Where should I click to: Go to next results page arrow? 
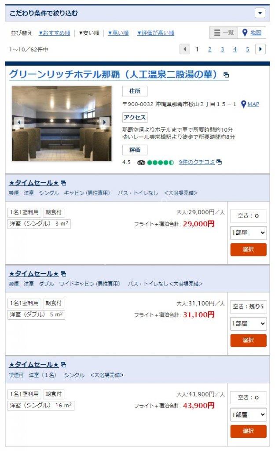pyautogui.click(x=260, y=49)
